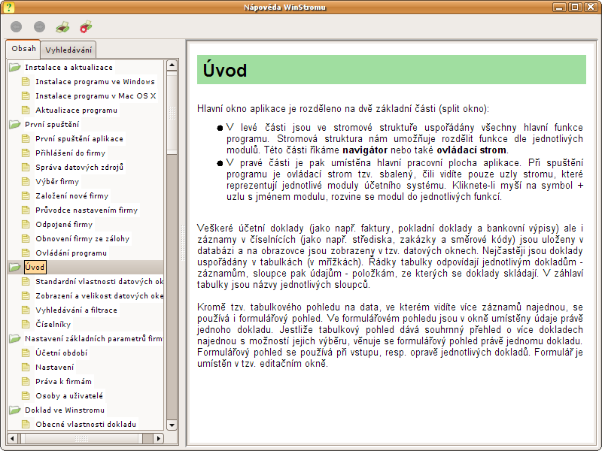Viewport: 602px width, 451px height.
Task: Open the 'Instalace programu v Mac OS X' topic
Action: pyautogui.click(x=96, y=96)
